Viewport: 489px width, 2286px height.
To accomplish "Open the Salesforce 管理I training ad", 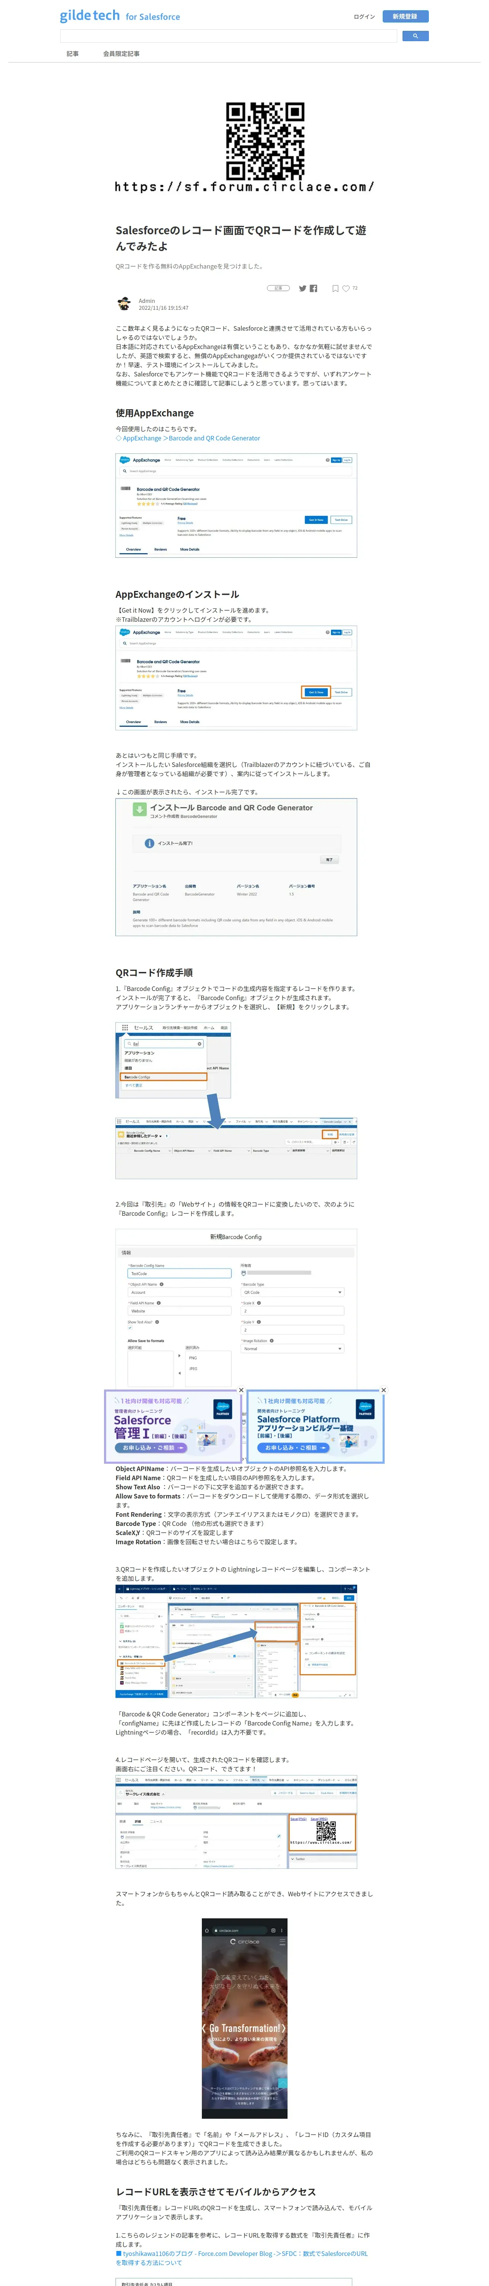I will [173, 1427].
